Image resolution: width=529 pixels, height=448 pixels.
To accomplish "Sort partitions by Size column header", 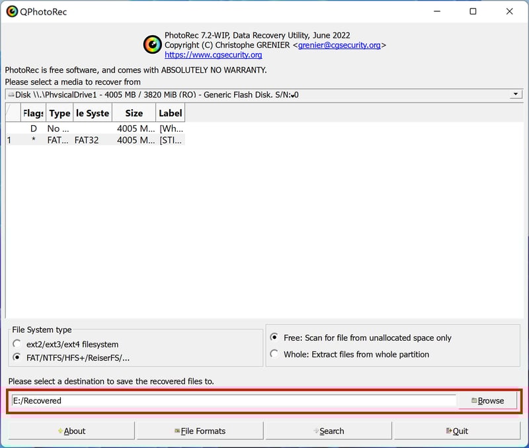I will 134,113.
